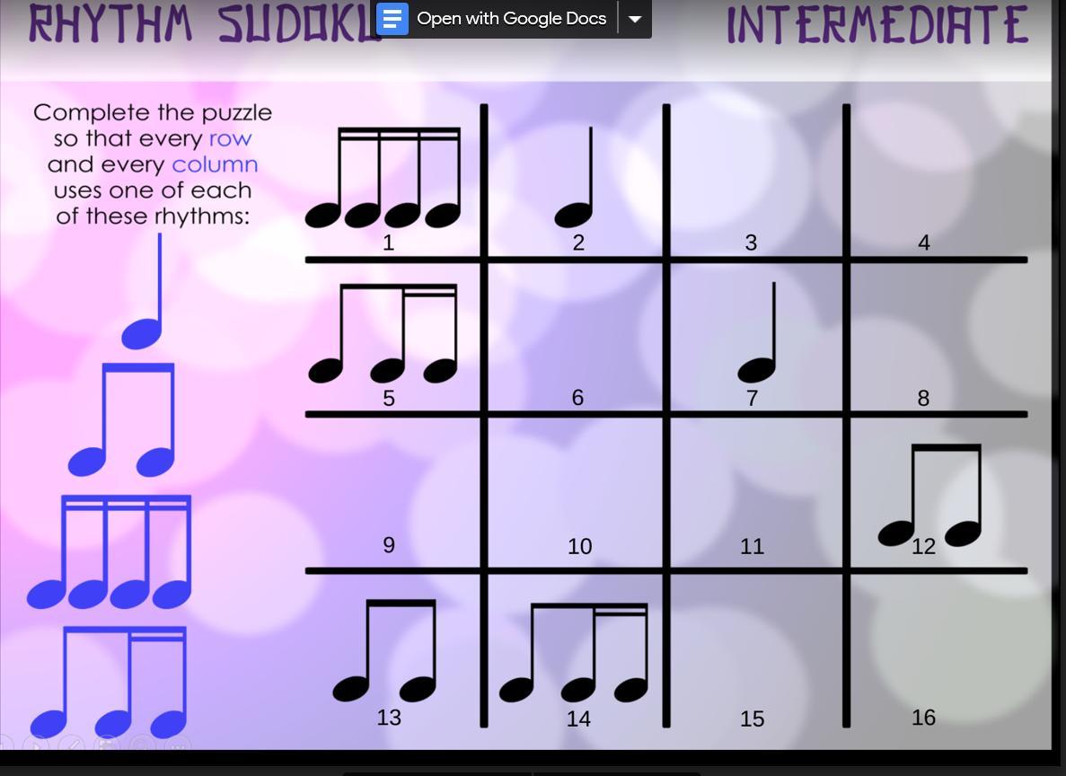Screen dimensions: 1066x776
Task: Click the rhythm in cell 14
Action: coord(574,653)
